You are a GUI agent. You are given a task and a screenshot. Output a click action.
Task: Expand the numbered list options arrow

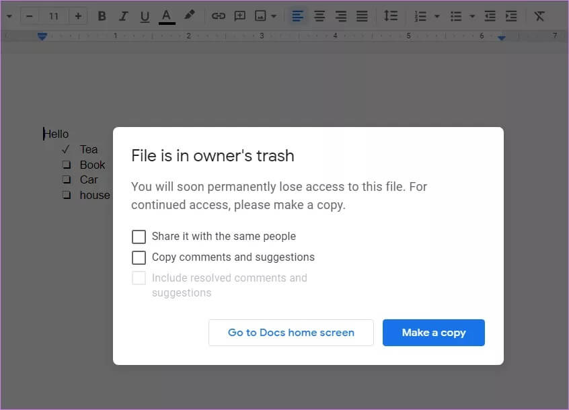(x=437, y=16)
